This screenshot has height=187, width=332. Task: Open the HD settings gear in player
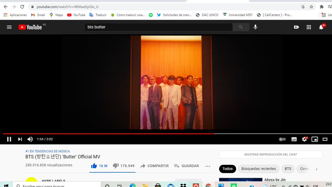pyautogui.click(x=305, y=139)
